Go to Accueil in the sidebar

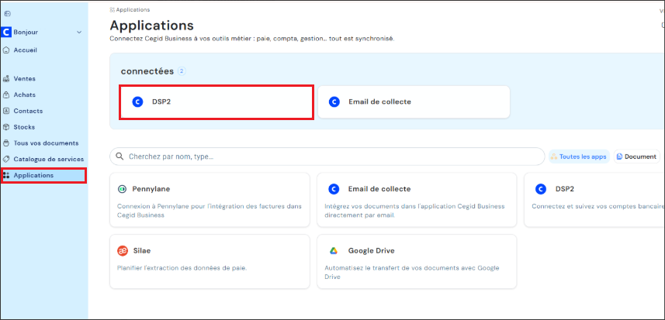tap(25, 50)
